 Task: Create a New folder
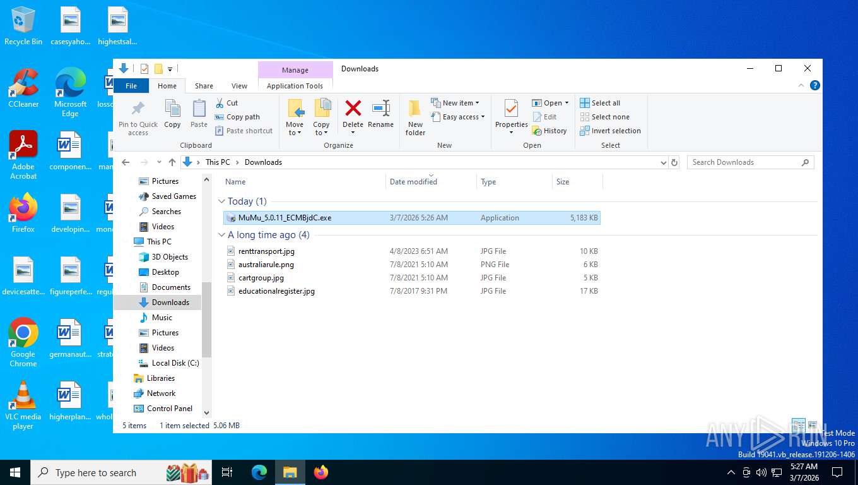point(415,117)
